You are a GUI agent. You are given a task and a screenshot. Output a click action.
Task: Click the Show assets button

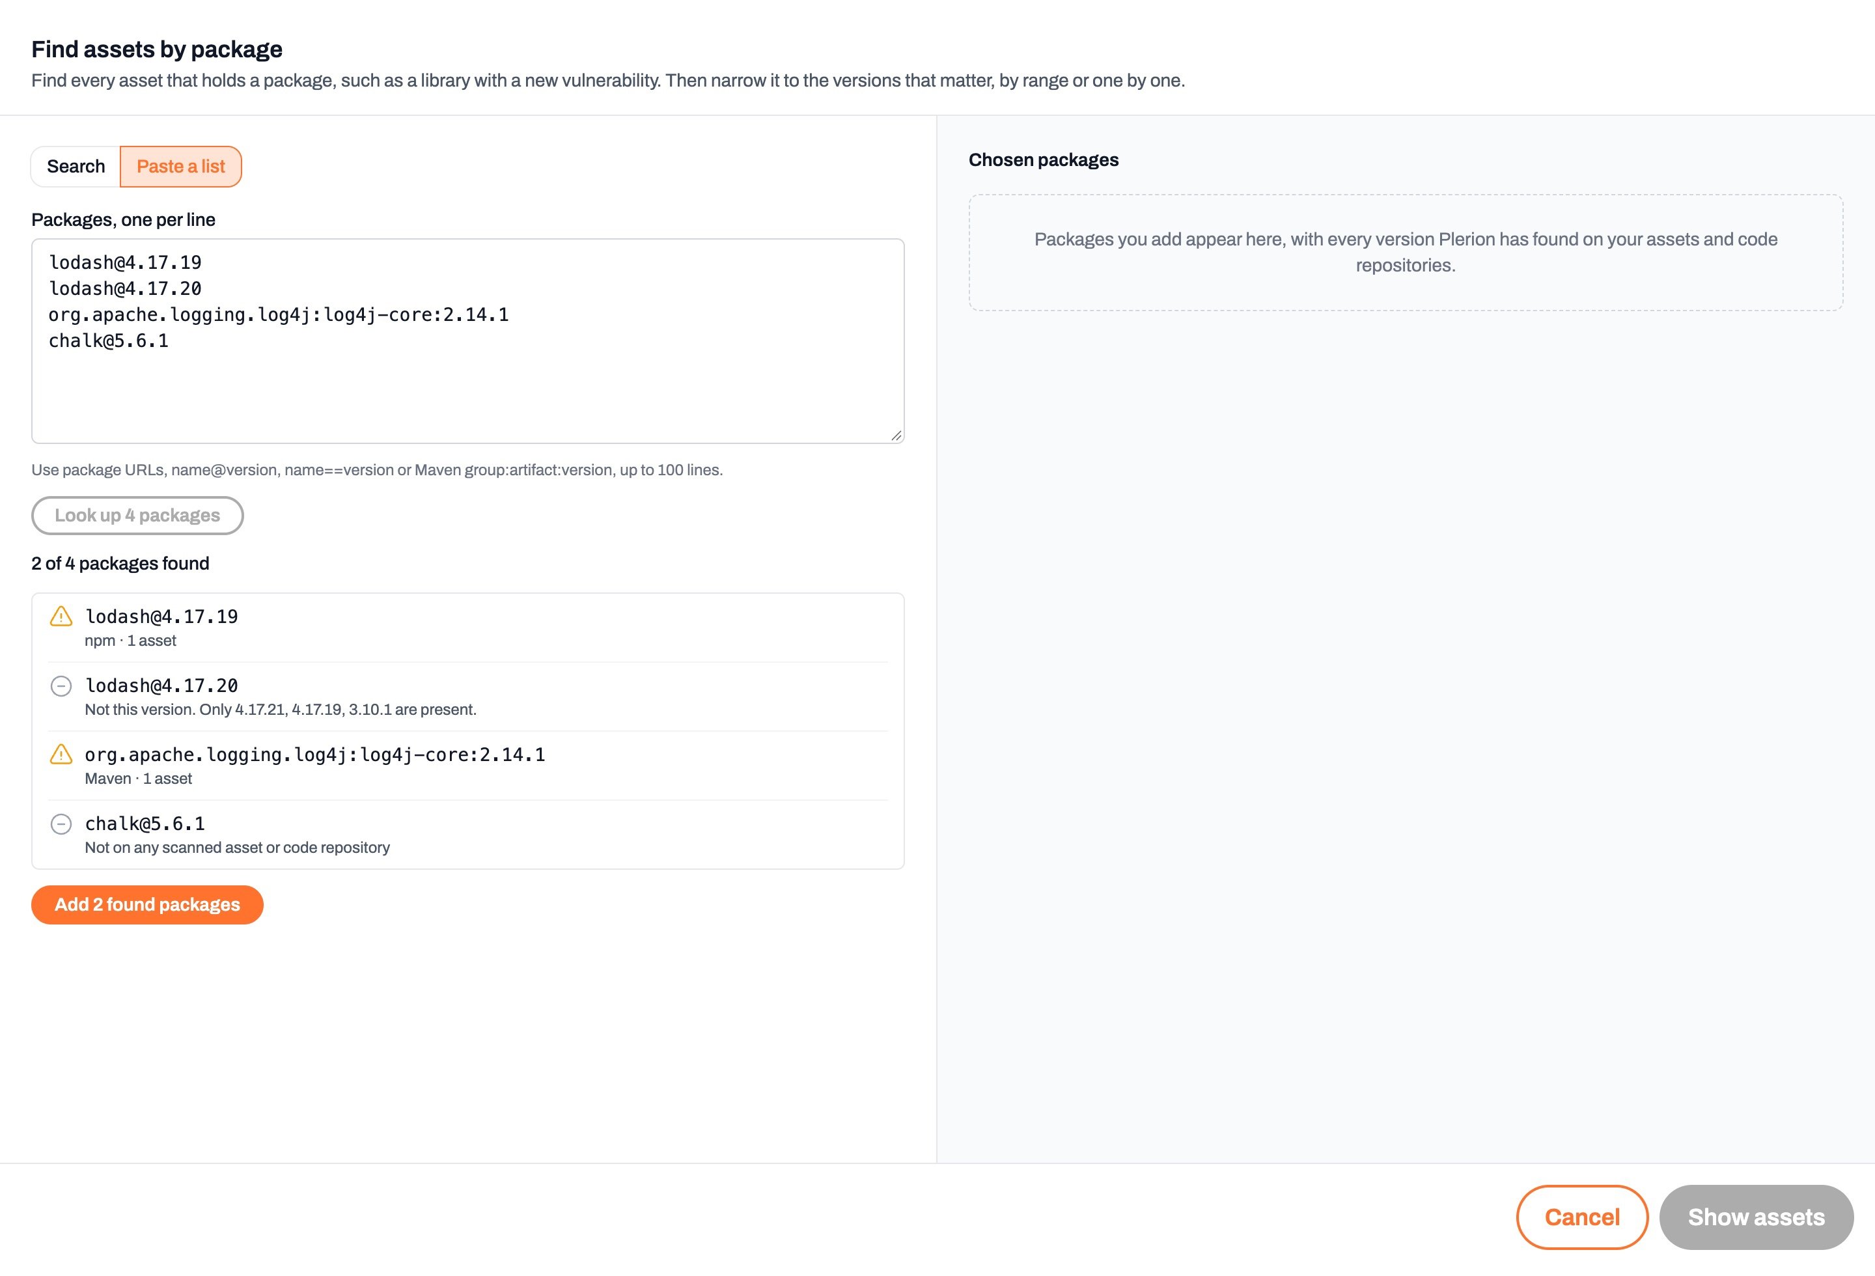(1756, 1216)
